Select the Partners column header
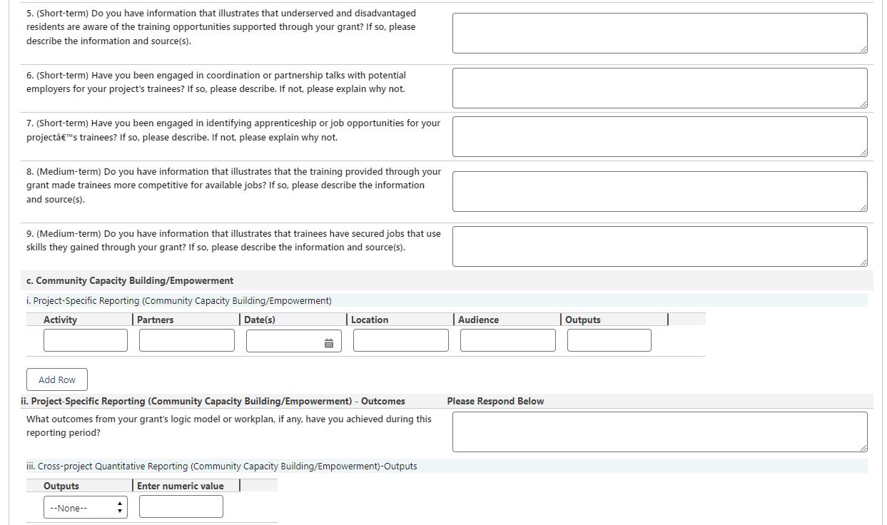 click(x=155, y=320)
